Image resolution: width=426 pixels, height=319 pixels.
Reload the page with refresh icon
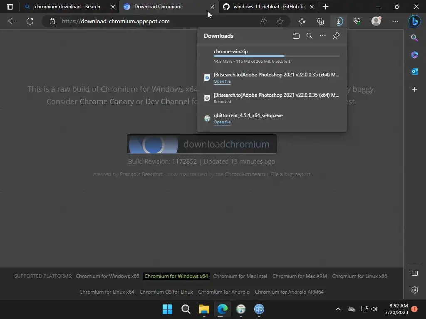(30, 21)
